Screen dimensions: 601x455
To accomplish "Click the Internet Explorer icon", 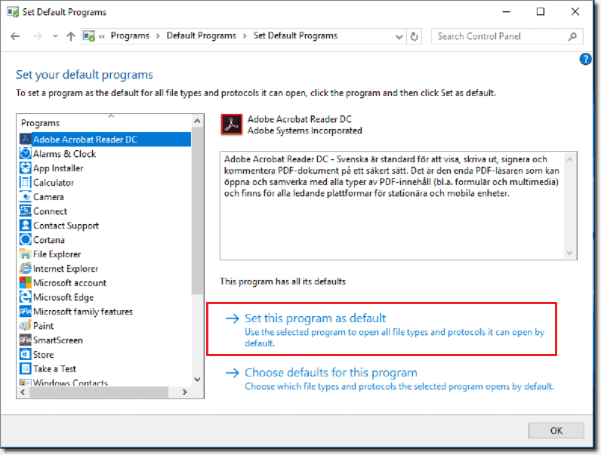I will point(26,268).
